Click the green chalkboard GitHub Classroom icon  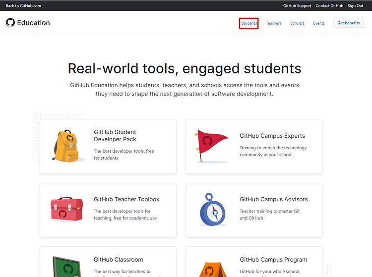pyautogui.click(x=67, y=267)
